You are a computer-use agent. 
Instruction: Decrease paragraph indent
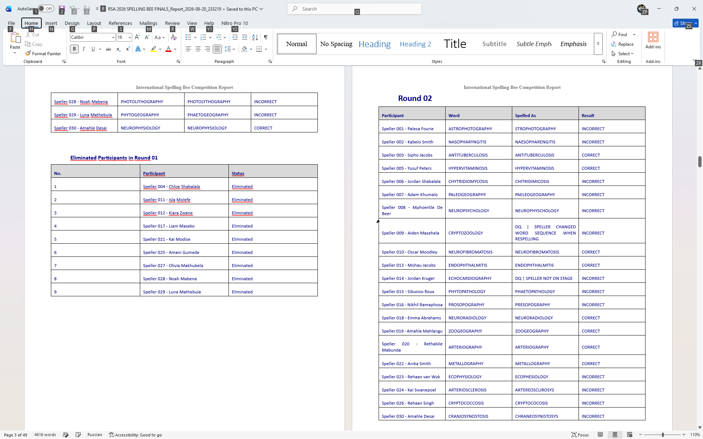pyautogui.click(x=235, y=37)
